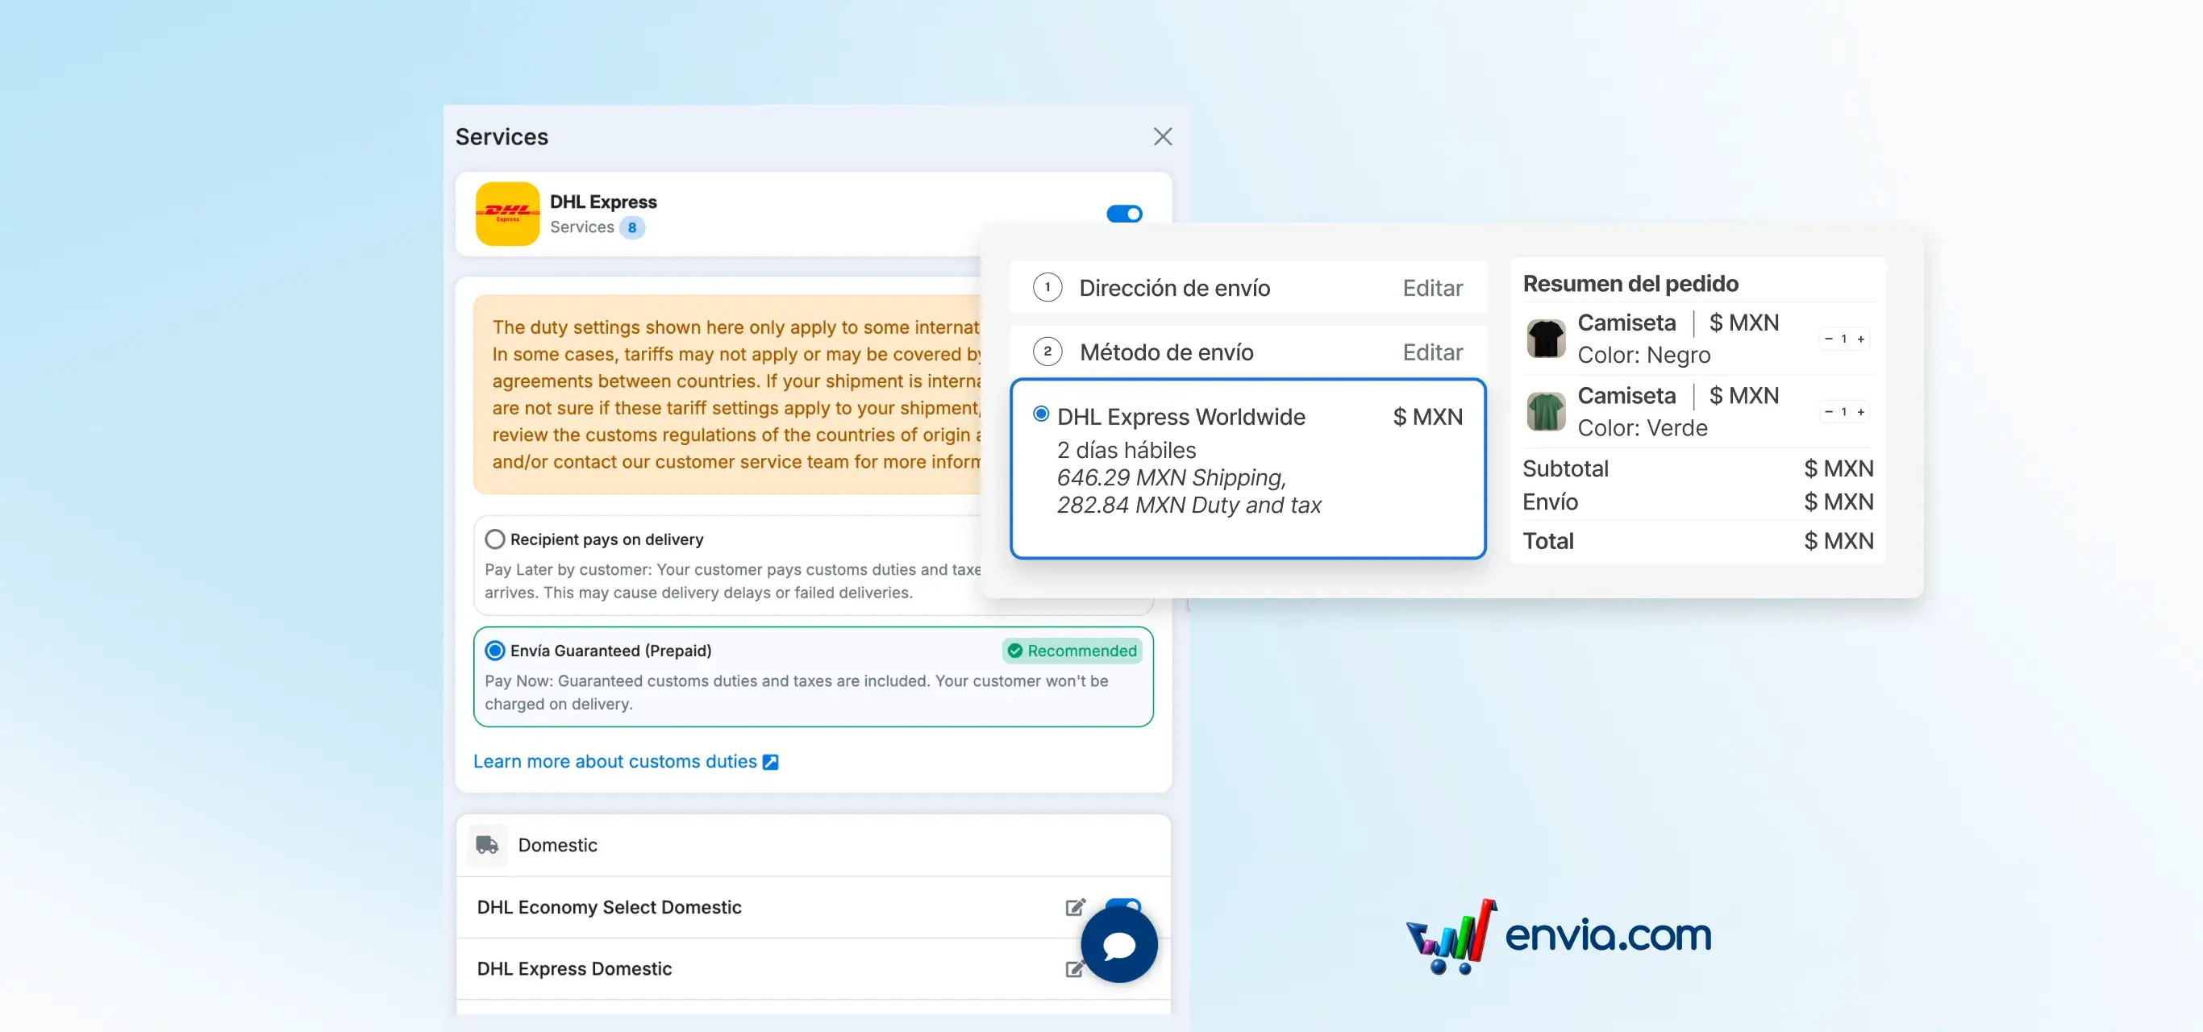The width and height of the screenshot is (2203, 1032).
Task: Click Editar for Dirección de envío
Action: click(1432, 288)
